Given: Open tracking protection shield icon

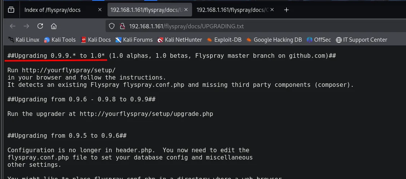Looking at the screenshot, I should pyautogui.click(x=112, y=26).
